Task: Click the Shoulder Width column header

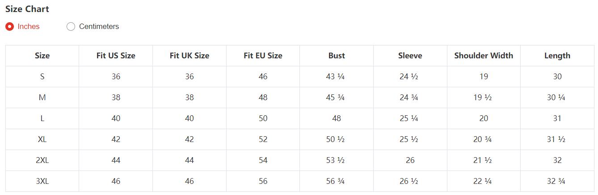Action: [x=484, y=56]
